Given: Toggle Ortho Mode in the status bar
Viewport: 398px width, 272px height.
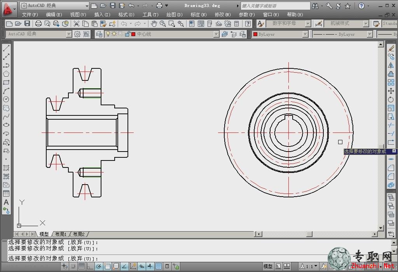Looking at the screenshot, I should (90, 266).
